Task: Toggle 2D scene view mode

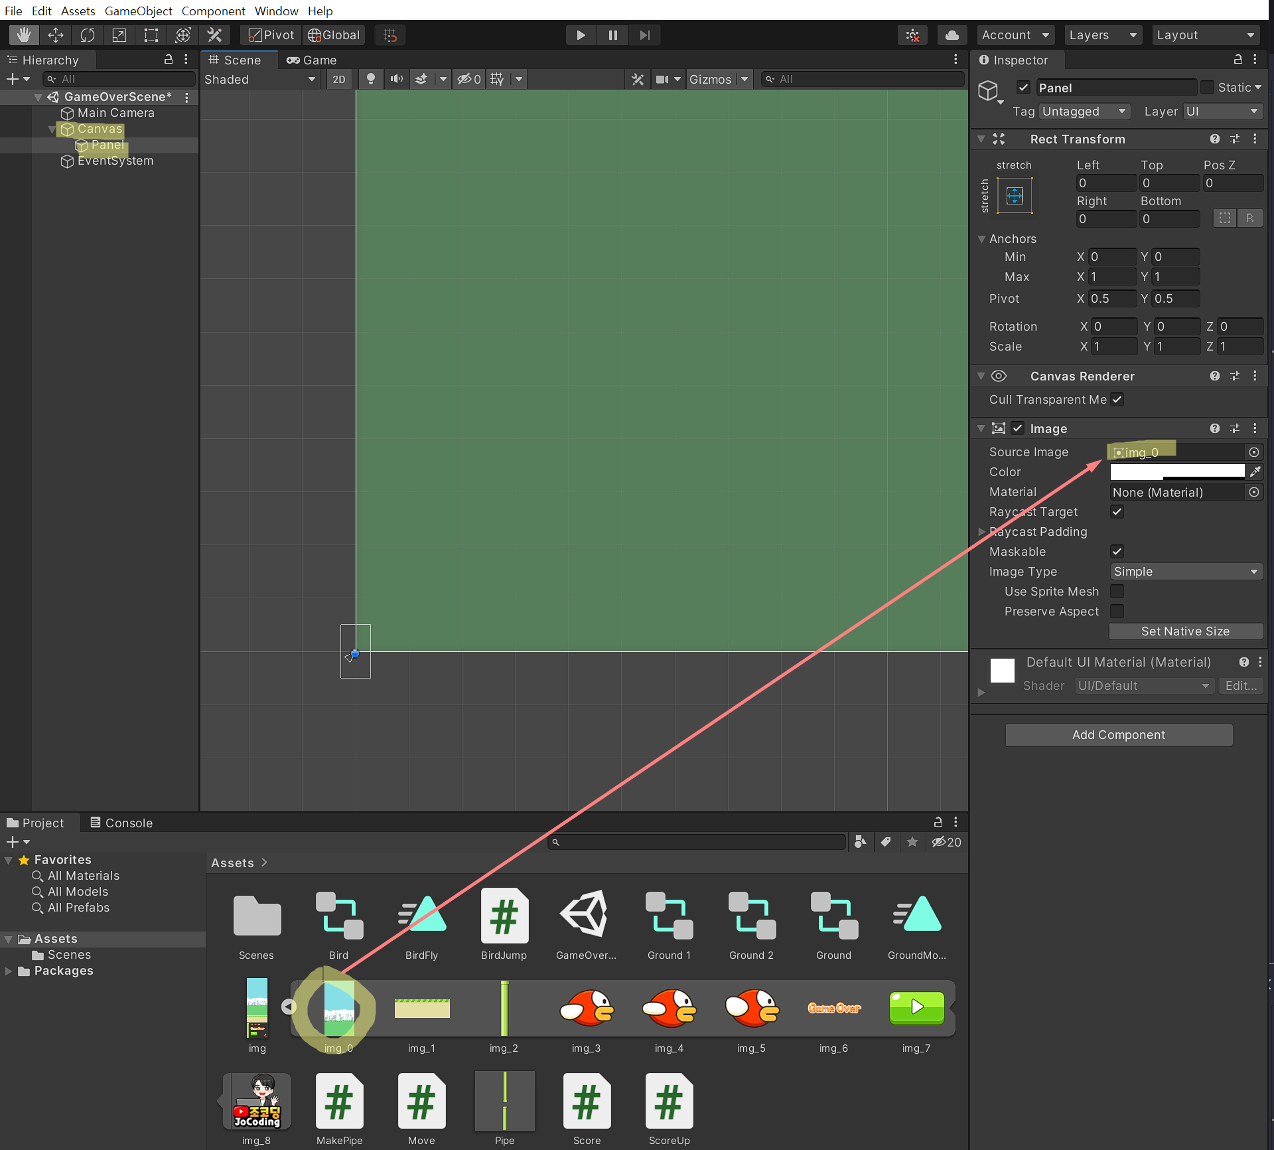Action: [x=338, y=80]
